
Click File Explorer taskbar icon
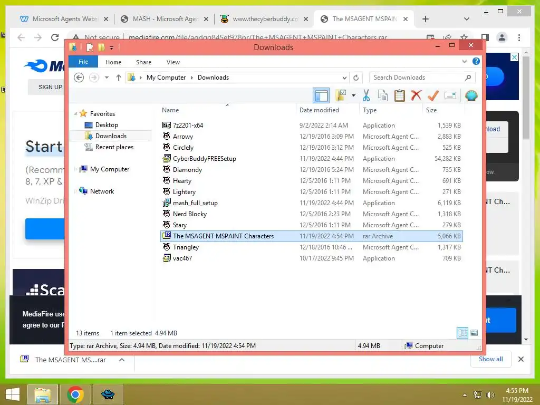point(43,394)
